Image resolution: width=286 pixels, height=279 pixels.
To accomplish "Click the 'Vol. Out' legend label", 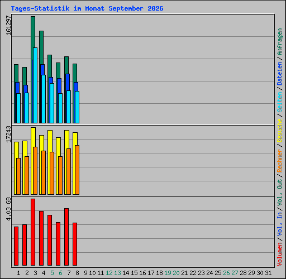I will 280,193.
